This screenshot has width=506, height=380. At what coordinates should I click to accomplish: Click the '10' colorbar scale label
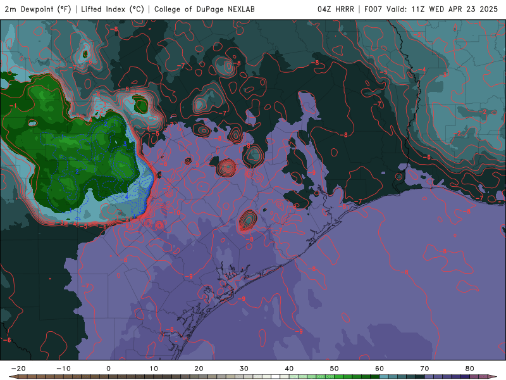coord(154,369)
